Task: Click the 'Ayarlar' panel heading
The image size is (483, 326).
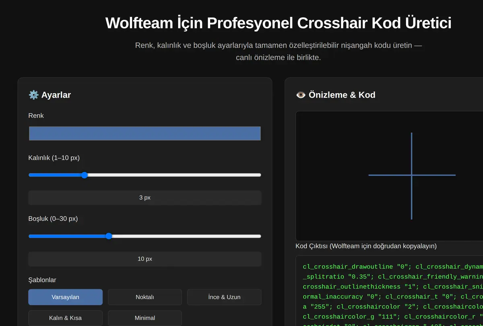Action: (56, 95)
